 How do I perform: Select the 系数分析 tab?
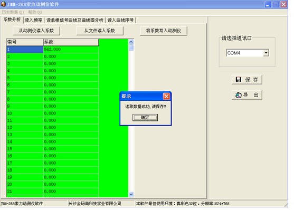click(x=12, y=20)
